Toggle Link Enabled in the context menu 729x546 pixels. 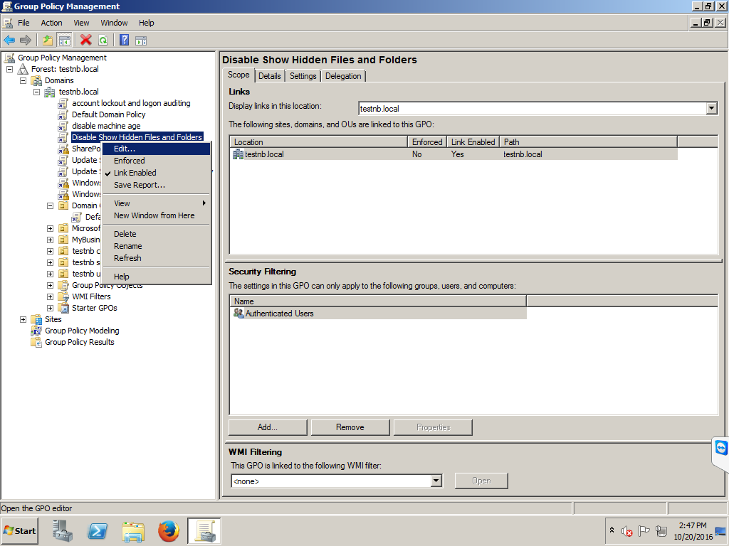click(134, 173)
